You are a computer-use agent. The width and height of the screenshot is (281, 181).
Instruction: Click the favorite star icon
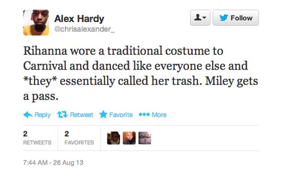[103, 114]
